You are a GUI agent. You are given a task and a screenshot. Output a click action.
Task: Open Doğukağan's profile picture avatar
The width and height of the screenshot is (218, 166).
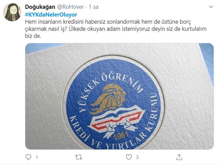click(x=12, y=12)
